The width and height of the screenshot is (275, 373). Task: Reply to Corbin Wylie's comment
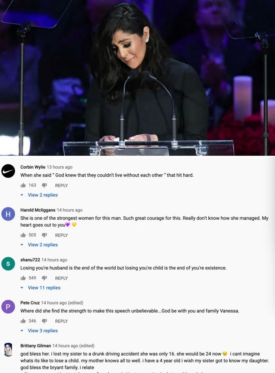tap(61, 185)
